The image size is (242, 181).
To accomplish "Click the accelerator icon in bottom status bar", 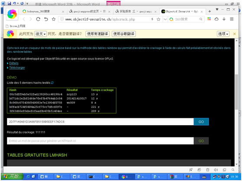I will pos(199,170).
